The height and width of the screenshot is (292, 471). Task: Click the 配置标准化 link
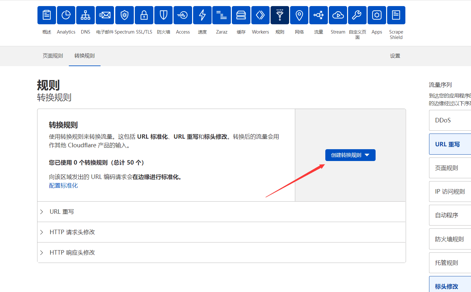[63, 186]
